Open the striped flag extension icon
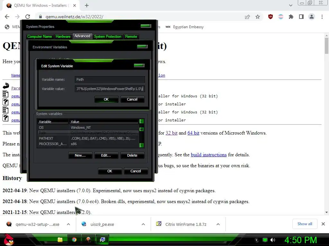 point(281,17)
